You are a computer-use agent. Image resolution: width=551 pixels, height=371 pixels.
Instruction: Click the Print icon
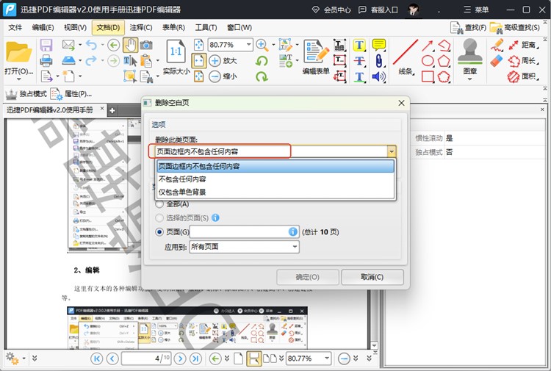(46, 60)
